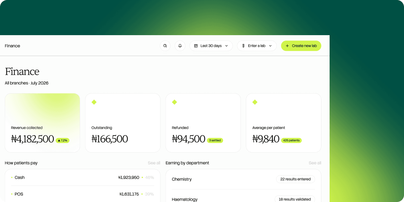Image resolution: width=404 pixels, height=202 pixels.
Task: Expand the Last 30 days dropdown
Action: 211,46
